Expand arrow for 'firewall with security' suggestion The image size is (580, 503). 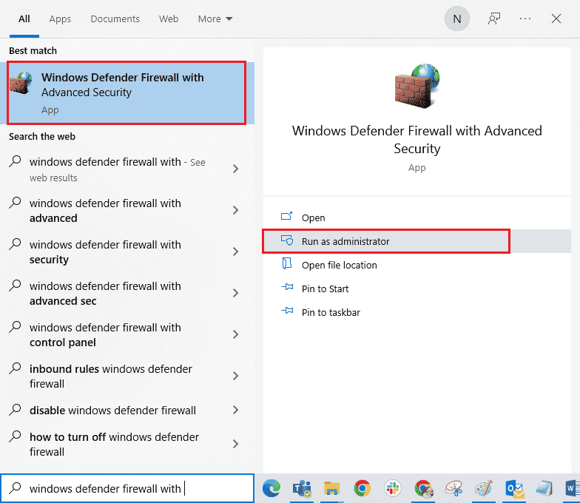[x=235, y=251]
